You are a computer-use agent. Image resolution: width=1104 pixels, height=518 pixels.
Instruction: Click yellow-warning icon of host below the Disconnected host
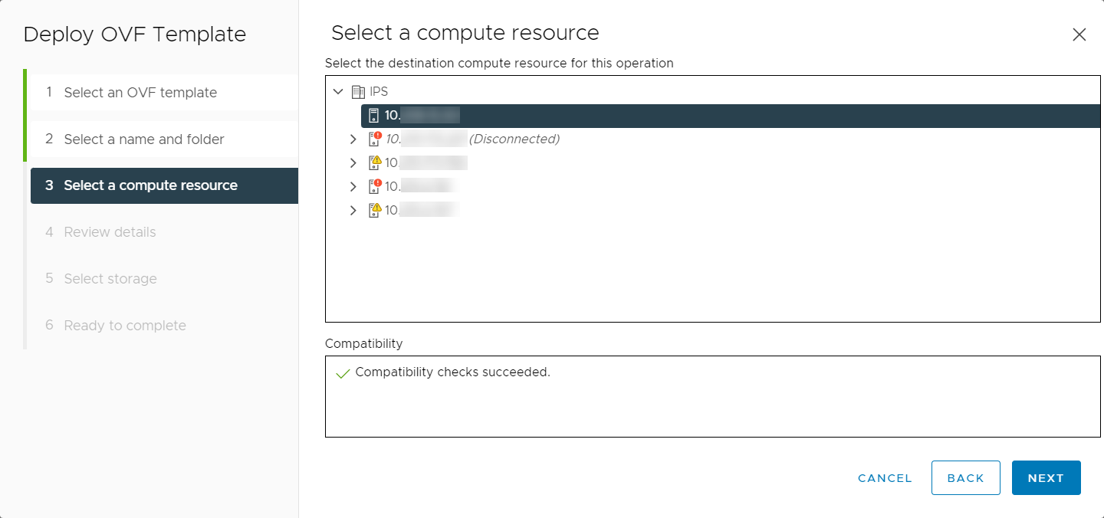coord(375,162)
